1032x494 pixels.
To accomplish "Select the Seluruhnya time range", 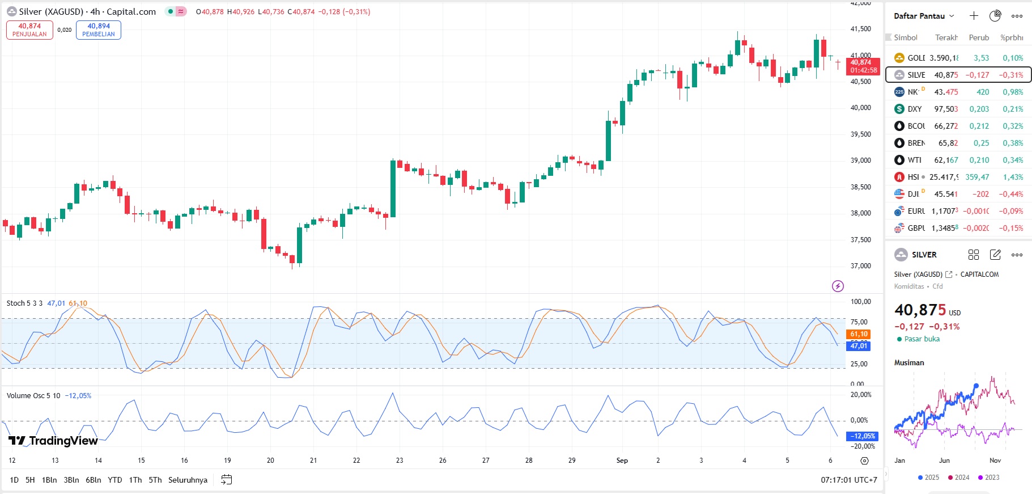I will [188, 480].
